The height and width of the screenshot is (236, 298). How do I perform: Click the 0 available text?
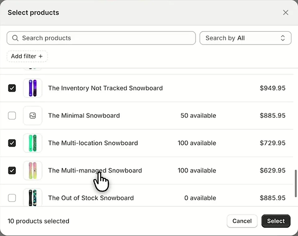pyautogui.click(x=200, y=198)
